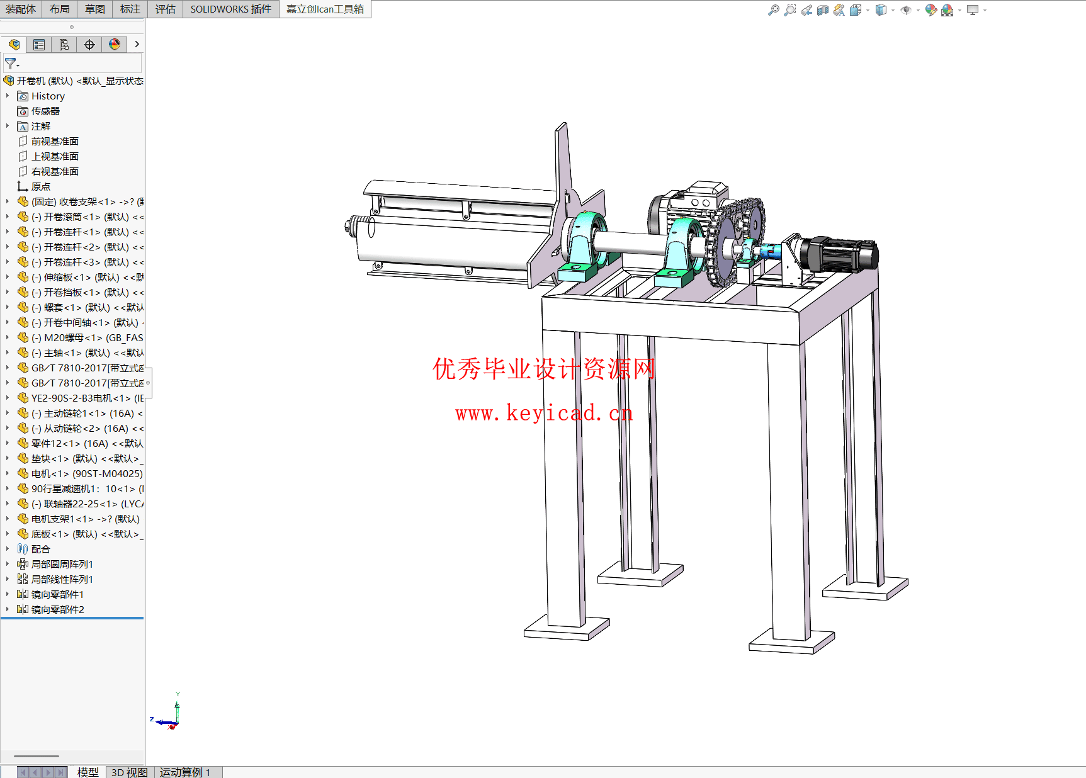Viewport: 1086px width, 778px height.
Task: Switch to the FeatureManager design tree tab
Action: (14, 45)
